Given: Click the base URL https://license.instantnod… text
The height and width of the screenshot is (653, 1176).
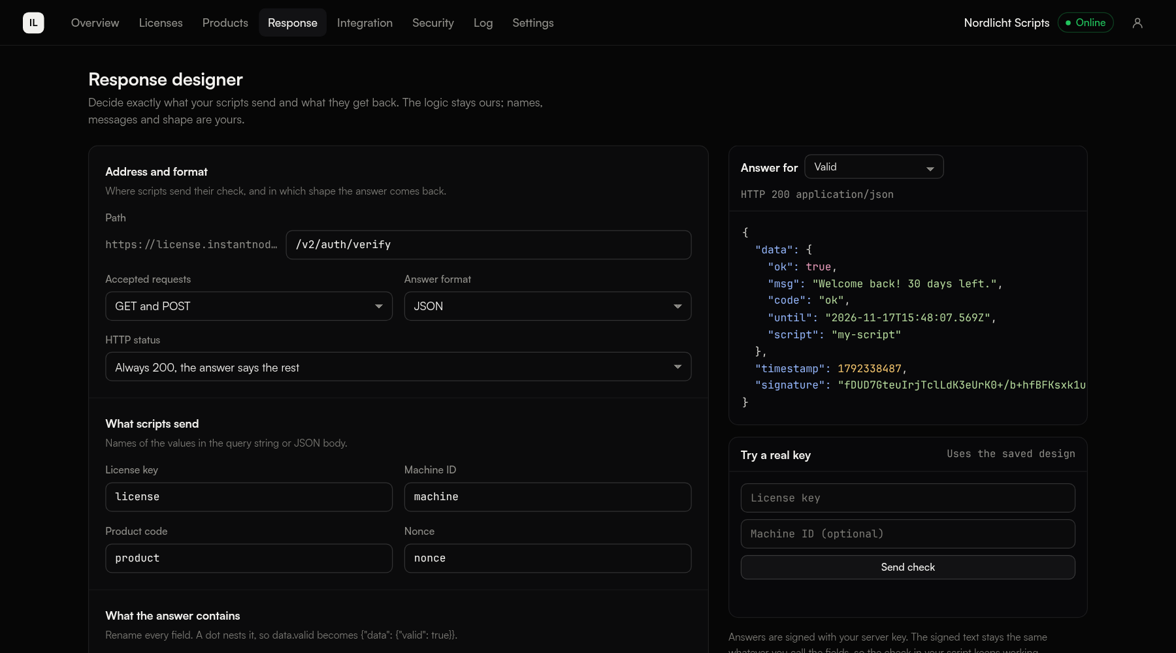Looking at the screenshot, I should coord(191,245).
